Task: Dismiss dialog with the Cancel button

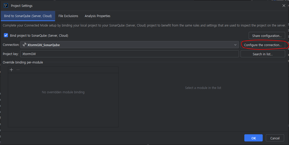Action: [275, 138]
